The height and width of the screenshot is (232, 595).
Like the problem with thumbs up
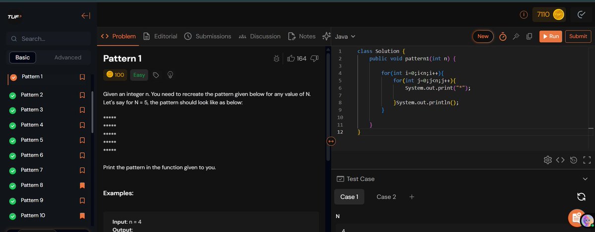pyautogui.click(x=291, y=58)
